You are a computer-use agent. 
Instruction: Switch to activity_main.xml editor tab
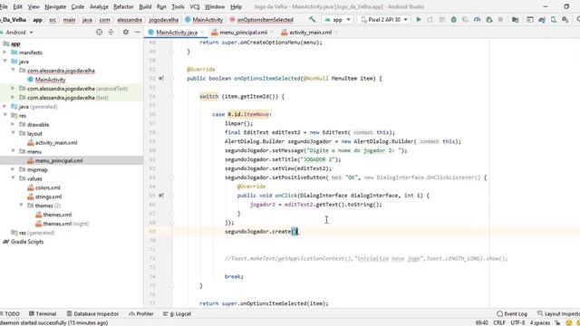310,33
